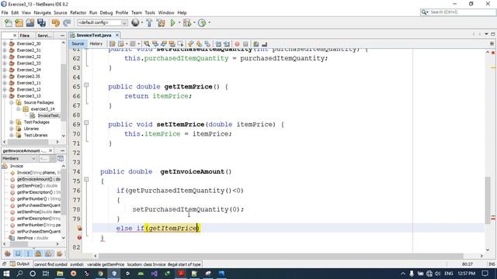
Task: Click the Debug Project toolbar icon
Action: pos(187,22)
